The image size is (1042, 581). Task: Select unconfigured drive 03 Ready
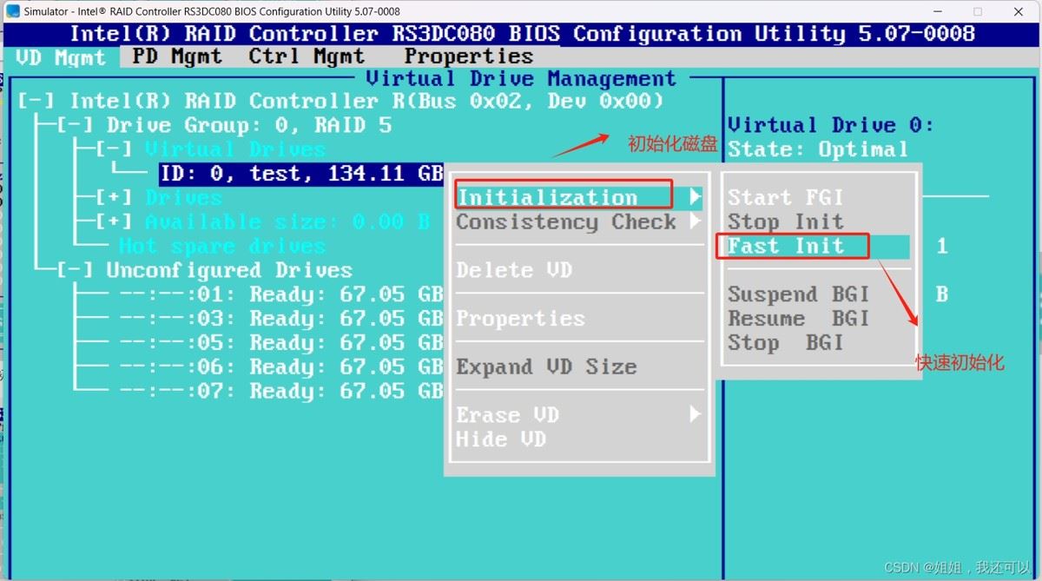pyautogui.click(x=281, y=319)
